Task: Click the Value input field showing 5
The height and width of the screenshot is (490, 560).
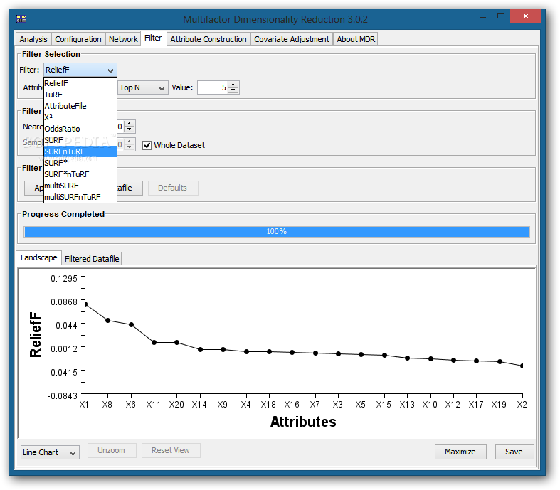Action: pyautogui.click(x=213, y=87)
